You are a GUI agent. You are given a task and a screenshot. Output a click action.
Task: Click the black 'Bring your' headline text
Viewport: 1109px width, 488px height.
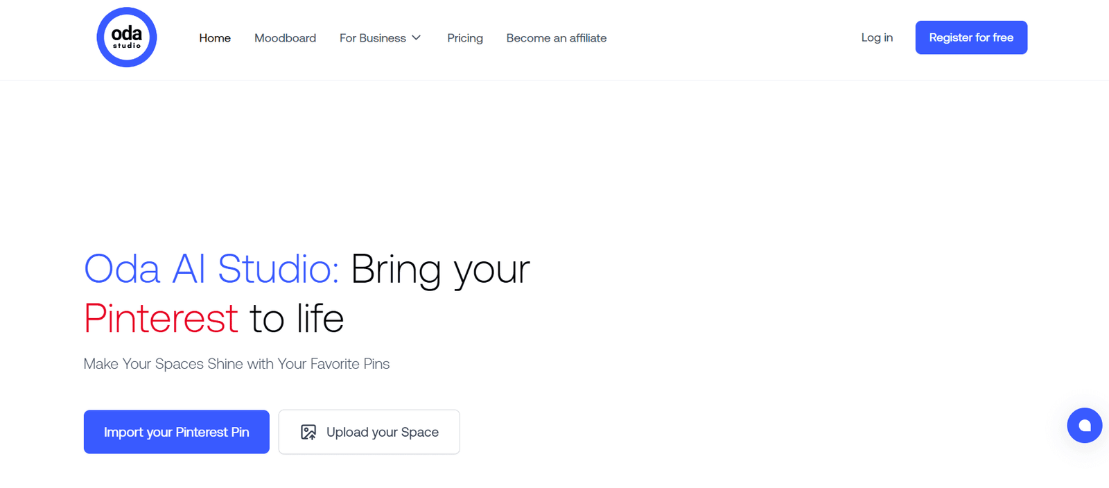[440, 269]
